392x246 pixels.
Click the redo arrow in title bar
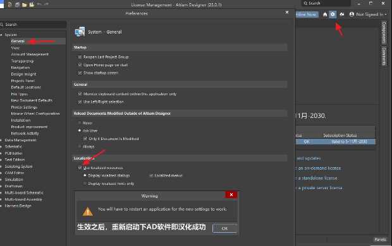point(46,4)
